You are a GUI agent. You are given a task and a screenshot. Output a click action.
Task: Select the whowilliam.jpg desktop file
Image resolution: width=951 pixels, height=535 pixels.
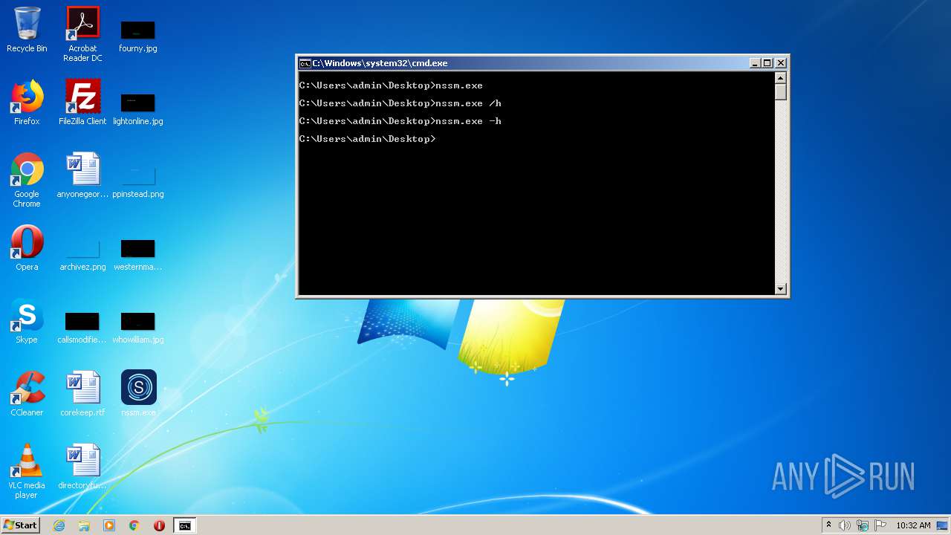pyautogui.click(x=138, y=327)
